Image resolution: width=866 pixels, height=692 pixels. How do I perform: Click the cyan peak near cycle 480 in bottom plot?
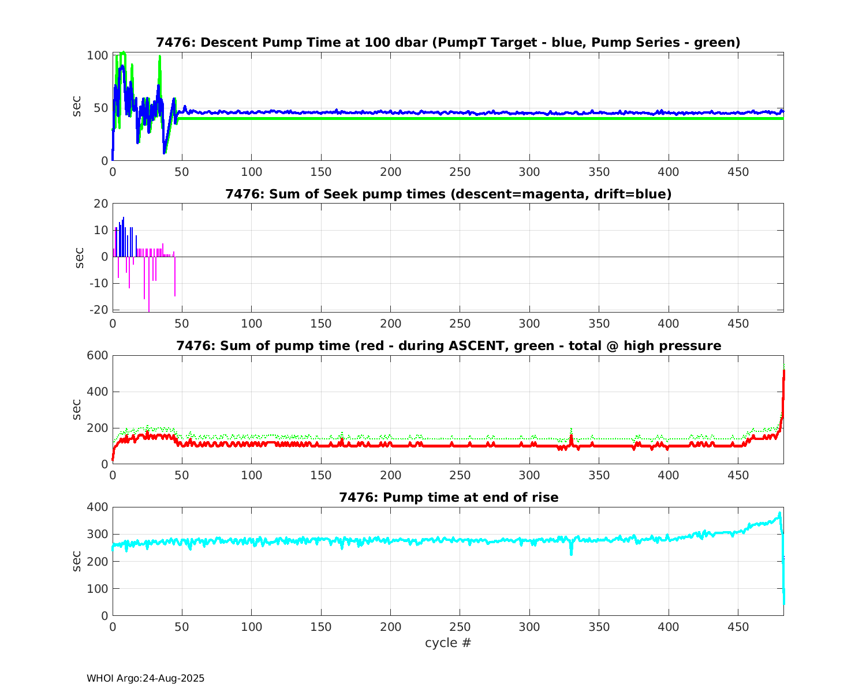[779, 513]
